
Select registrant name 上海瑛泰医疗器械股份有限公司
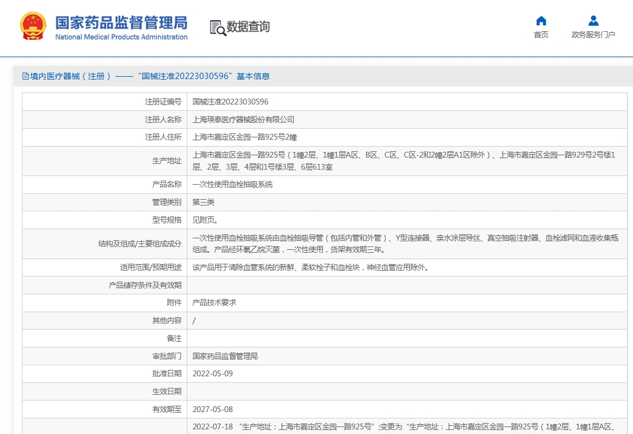click(243, 119)
